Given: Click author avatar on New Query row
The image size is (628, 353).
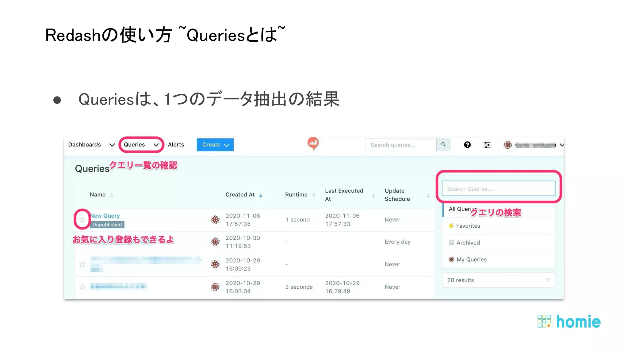Looking at the screenshot, I should [x=216, y=219].
